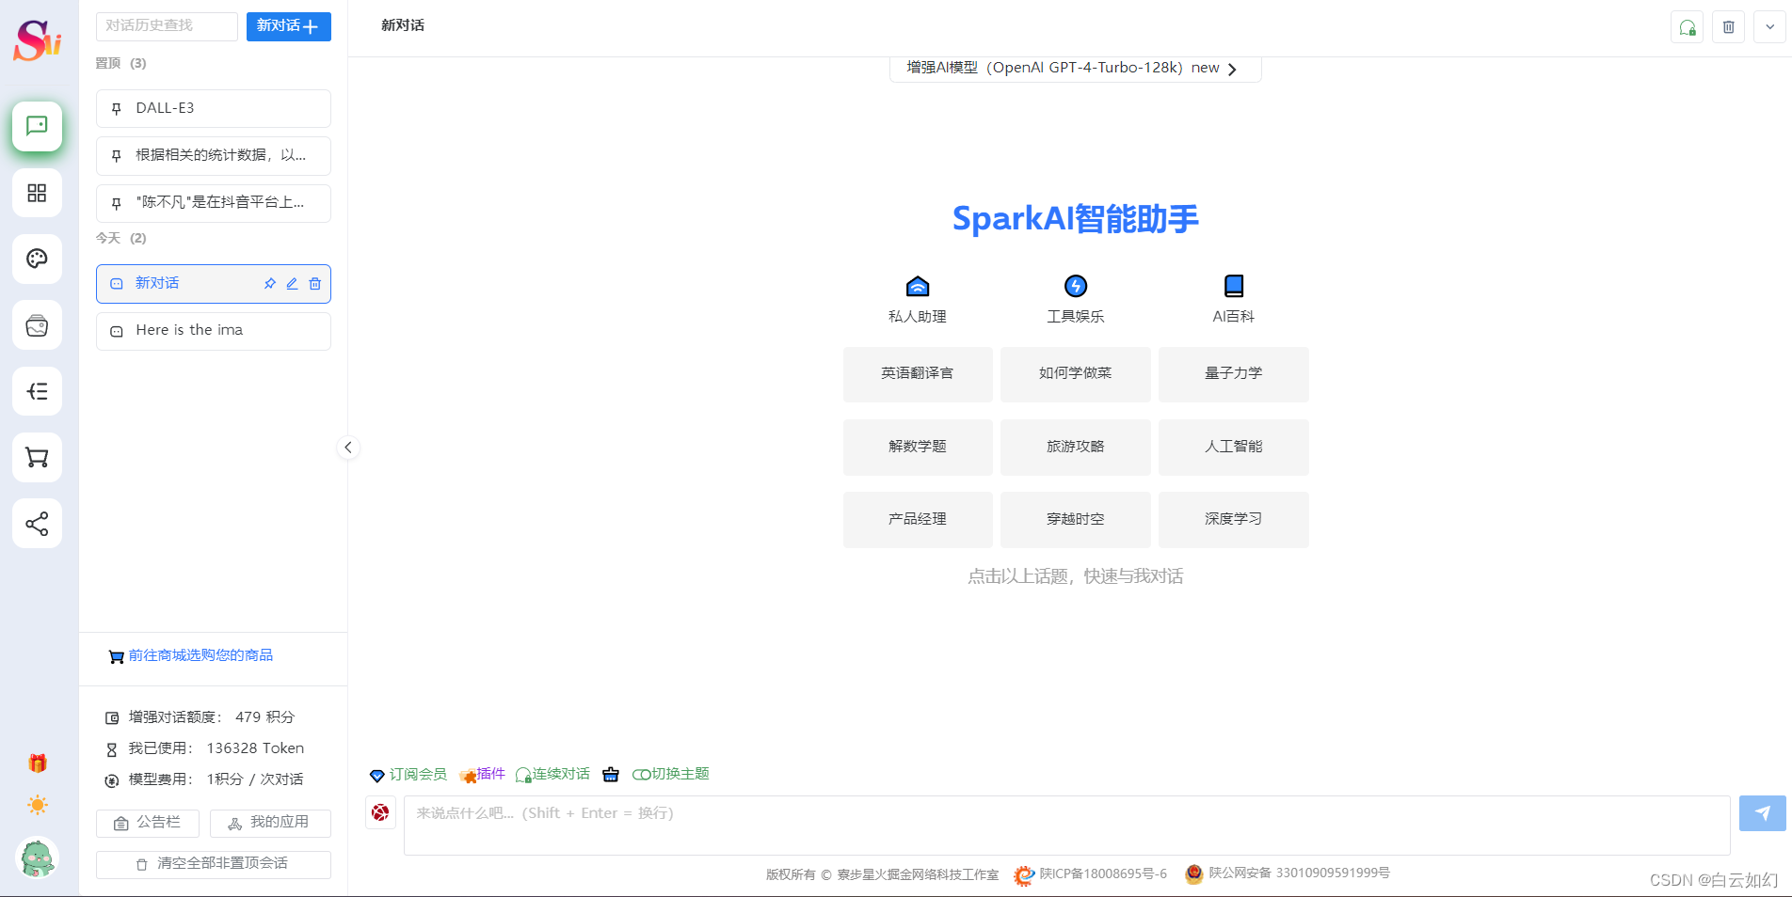
Task: Expand the 增强AI模型 GPT-4-Turbo model selector
Action: [1075, 68]
